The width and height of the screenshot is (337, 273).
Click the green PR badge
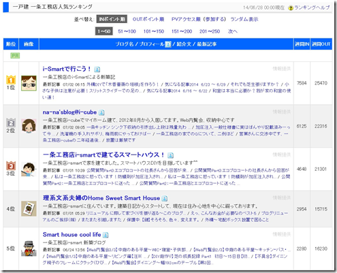[x=15, y=56]
